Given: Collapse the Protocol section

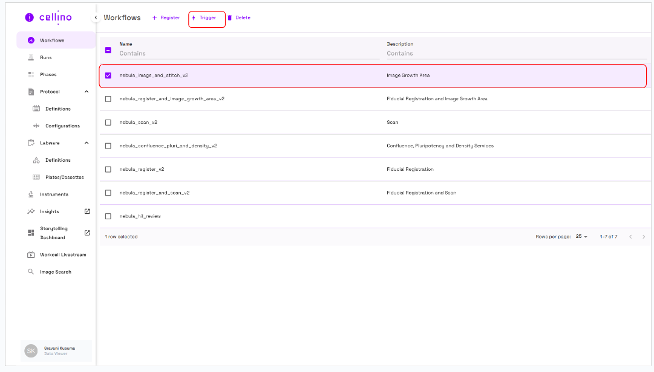Looking at the screenshot, I should tap(86, 92).
